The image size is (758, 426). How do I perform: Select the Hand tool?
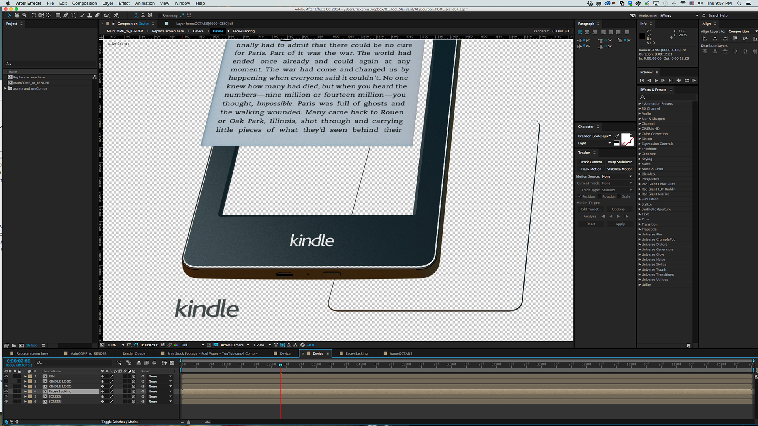tap(17, 15)
